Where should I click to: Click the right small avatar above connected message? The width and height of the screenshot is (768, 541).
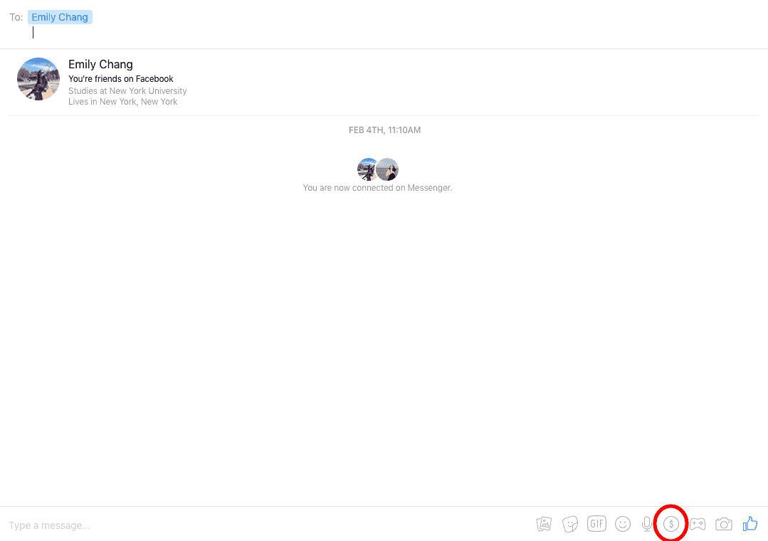click(x=388, y=169)
